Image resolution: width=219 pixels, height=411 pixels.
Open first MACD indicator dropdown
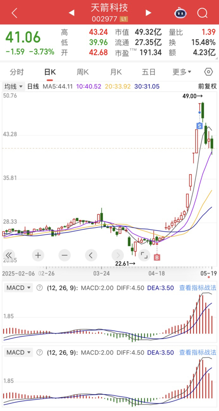[19, 288]
